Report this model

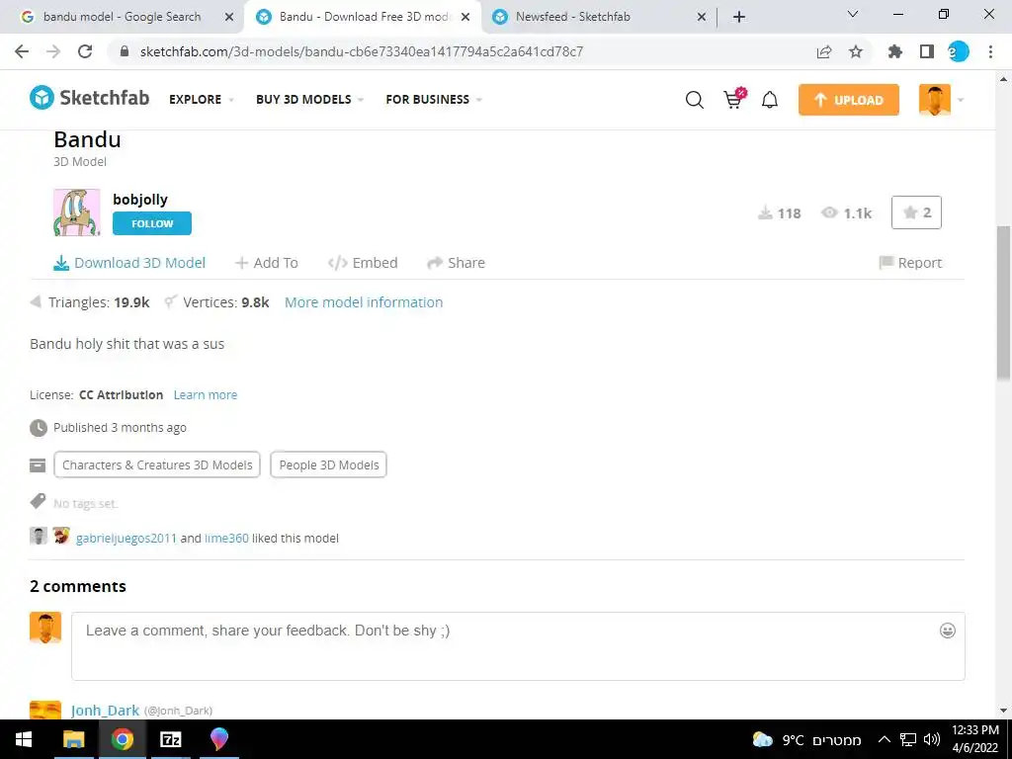point(910,263)
